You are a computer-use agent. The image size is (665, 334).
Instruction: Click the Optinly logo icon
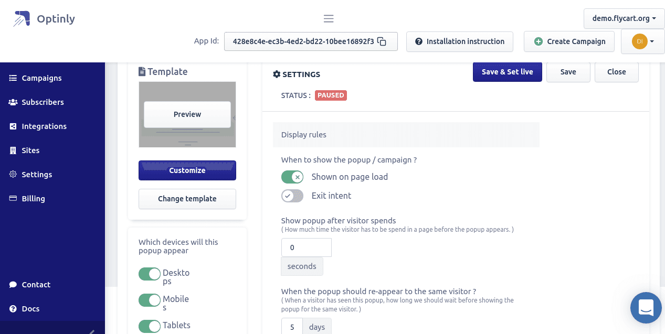(22, 19)
